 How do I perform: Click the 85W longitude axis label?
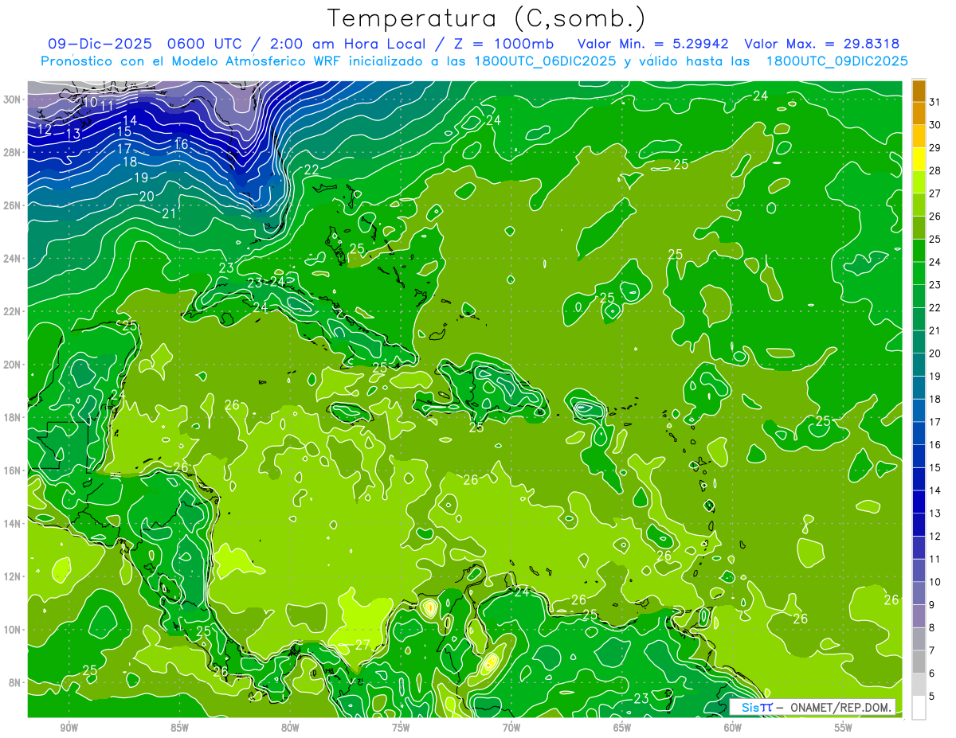click(x=179, y=728)
